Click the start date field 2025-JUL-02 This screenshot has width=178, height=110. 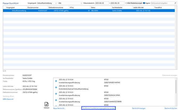coord(102,3)
